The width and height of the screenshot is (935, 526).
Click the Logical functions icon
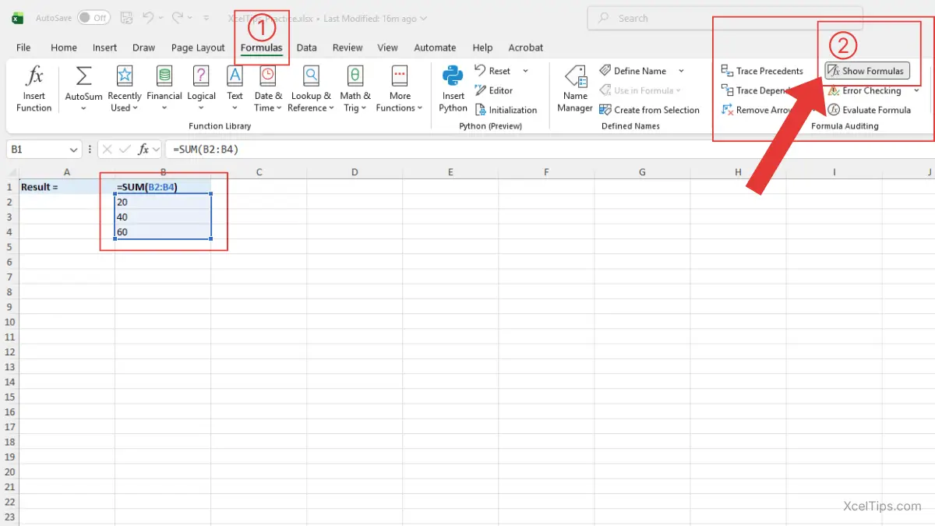[201, 76]
